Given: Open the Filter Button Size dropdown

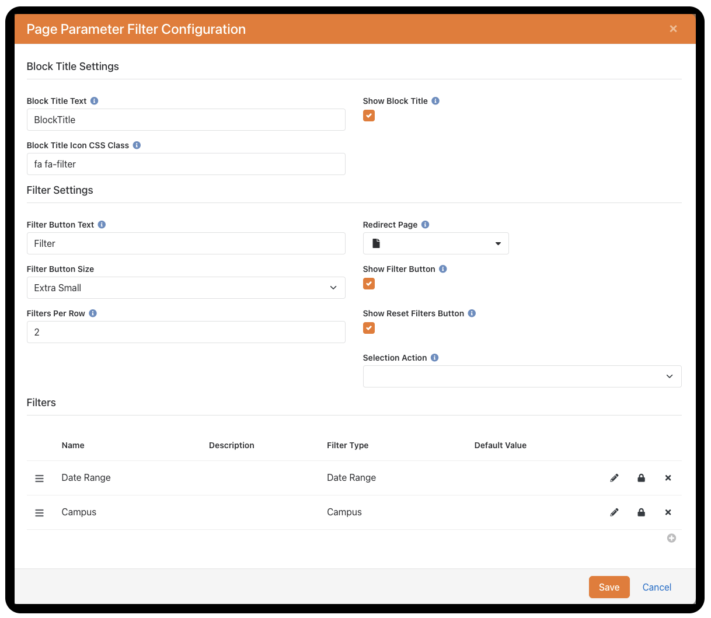Looking at the screenshot, I should (x=186, y=288).
